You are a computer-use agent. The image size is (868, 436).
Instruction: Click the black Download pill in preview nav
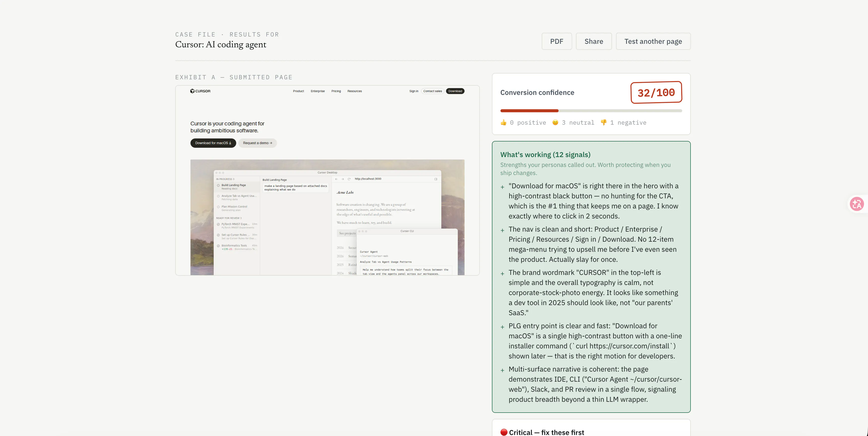[455, 91]
